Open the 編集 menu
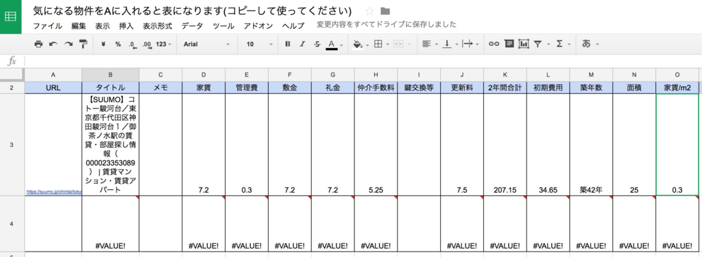702x257 pixels. point(79,26)
